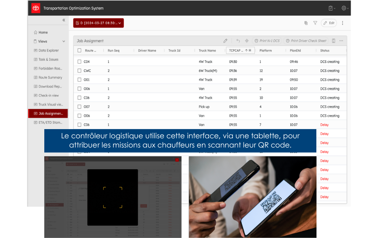
Task: Click the Job Assignment panel title
Action: pyautogui.click(x=90, y=41)
